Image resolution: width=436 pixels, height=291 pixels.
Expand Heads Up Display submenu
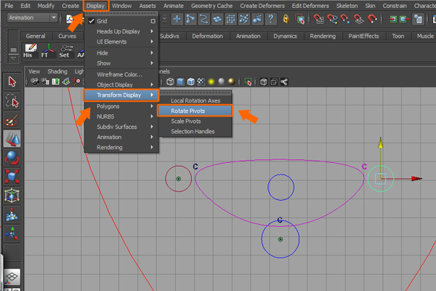click(121, 31)
